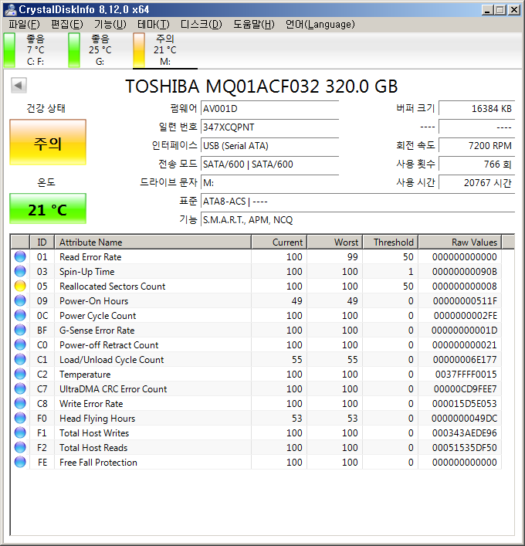Sort by Attribute Name column header
525x546 pixels.
(152, 242)
